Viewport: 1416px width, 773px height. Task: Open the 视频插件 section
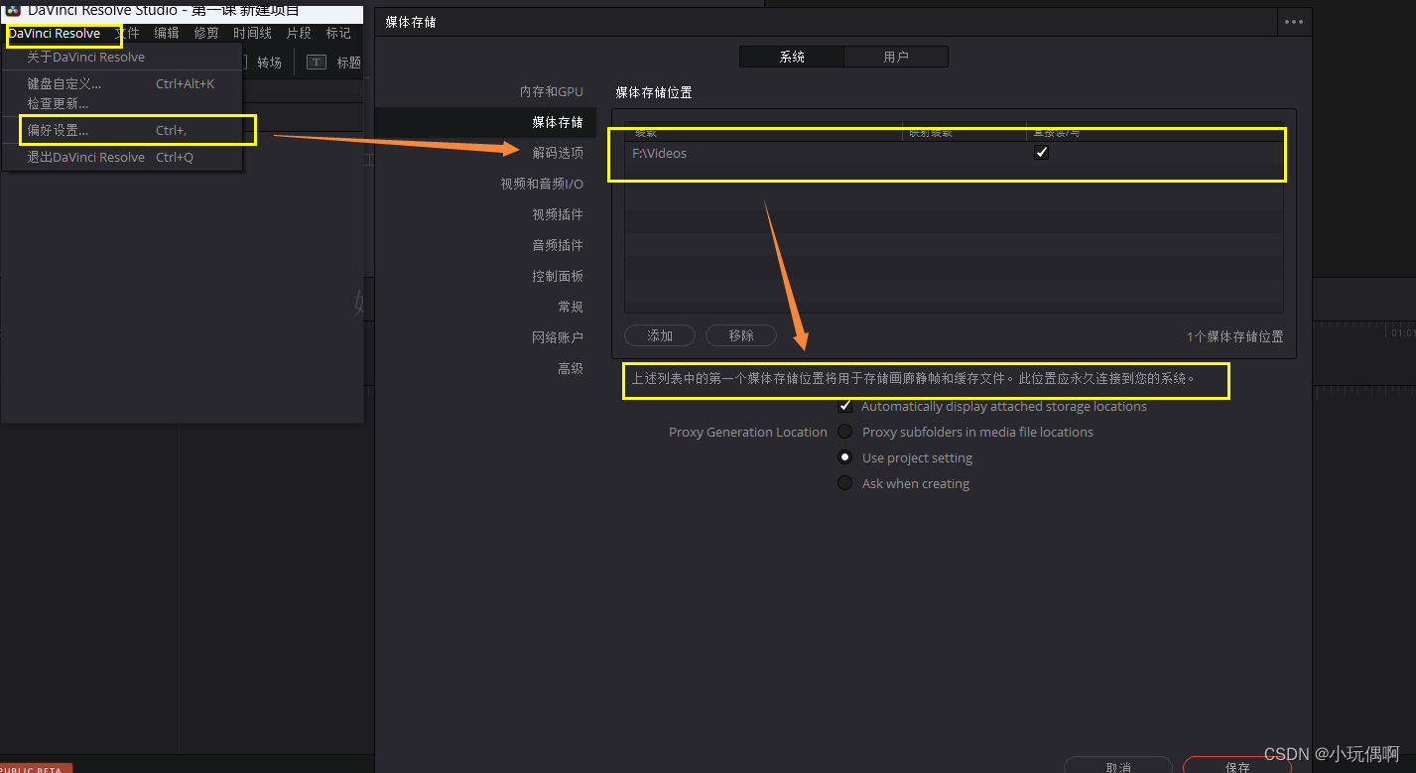tap(558, 214)
